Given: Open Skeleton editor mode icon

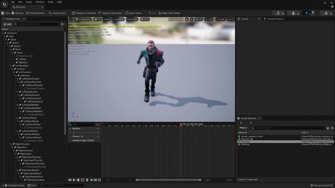Looking at the screenshot, I should [278, 13].
